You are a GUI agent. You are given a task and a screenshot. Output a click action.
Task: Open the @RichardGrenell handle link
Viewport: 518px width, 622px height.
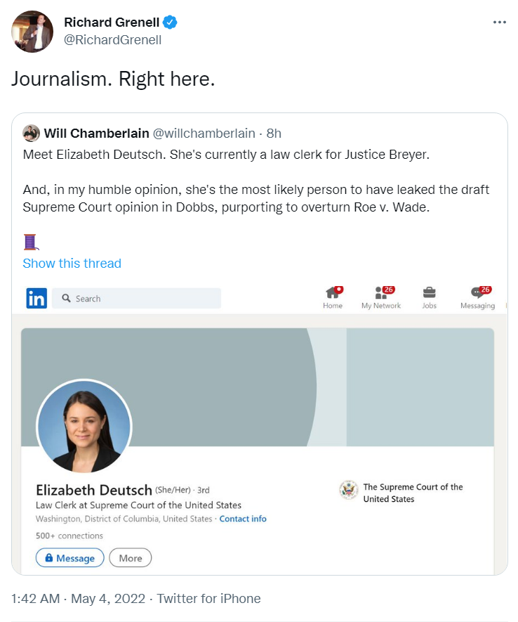pos(113,39)
